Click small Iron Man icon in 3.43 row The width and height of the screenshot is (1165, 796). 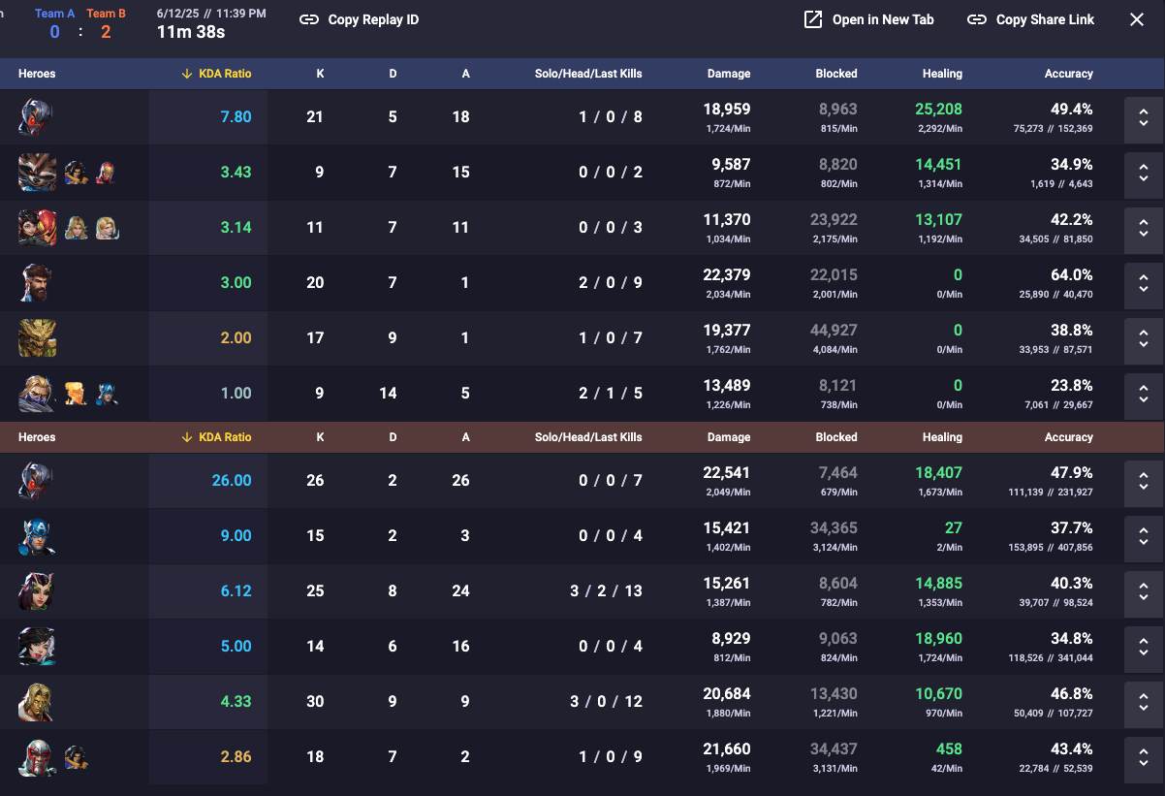(x=105, y=173)
